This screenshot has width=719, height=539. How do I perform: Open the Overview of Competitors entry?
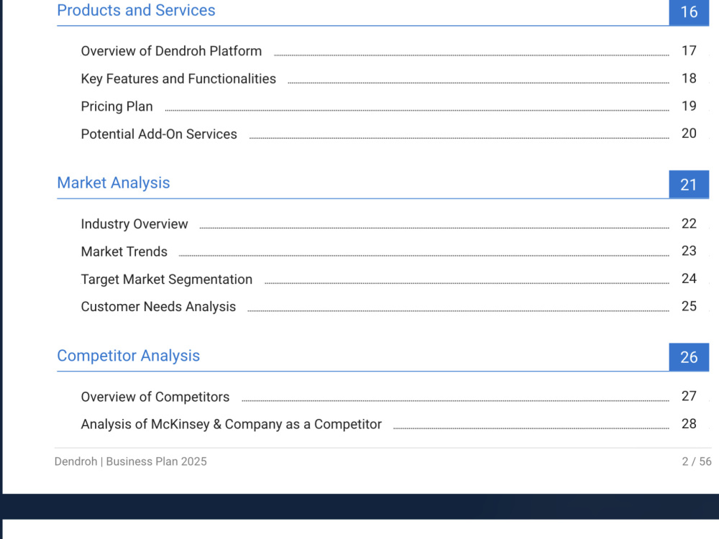click(155, 397)
